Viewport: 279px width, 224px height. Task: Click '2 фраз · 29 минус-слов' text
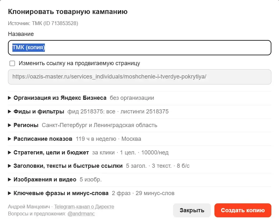pos(143,193)
